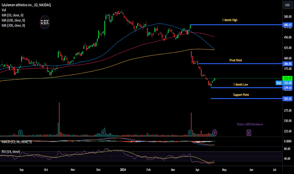Click the September earnings E marker
The width and height of the screenshot is (294, 174).
pyautogui.click(x=20, y=133)
